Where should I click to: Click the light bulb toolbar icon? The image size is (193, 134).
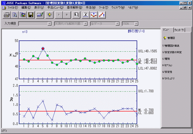click(x=50, y=15)
